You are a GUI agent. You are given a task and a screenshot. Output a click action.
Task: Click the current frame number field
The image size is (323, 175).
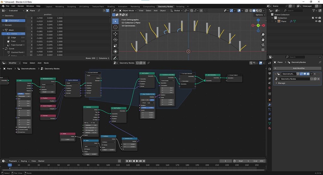[225, 161]
